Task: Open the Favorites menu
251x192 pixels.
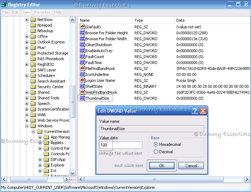Action: point(43,12)
